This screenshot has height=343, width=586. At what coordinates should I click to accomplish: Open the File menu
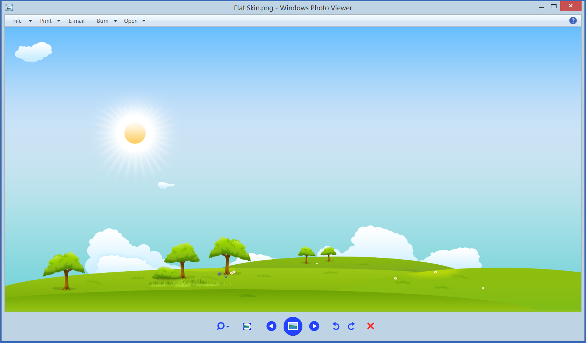tap(17, 21)
